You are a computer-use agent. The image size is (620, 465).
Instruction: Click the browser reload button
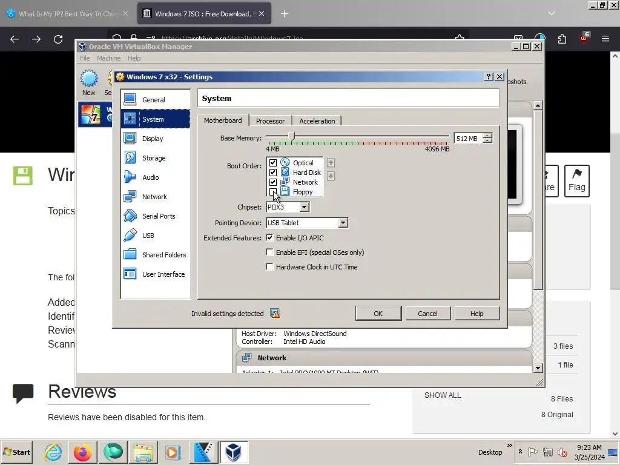click(x=58, y=39)
